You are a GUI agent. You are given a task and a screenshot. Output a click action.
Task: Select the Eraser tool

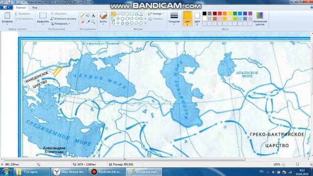click(x=83, y=22)
